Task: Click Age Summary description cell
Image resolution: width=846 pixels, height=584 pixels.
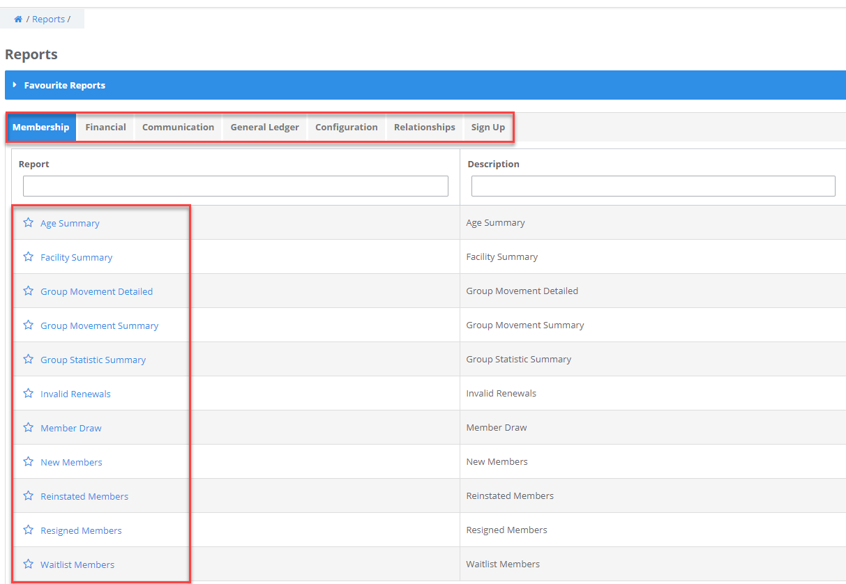Action: point(653,223)
